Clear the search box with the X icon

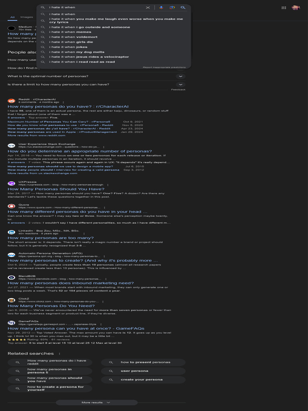point(148,8)
